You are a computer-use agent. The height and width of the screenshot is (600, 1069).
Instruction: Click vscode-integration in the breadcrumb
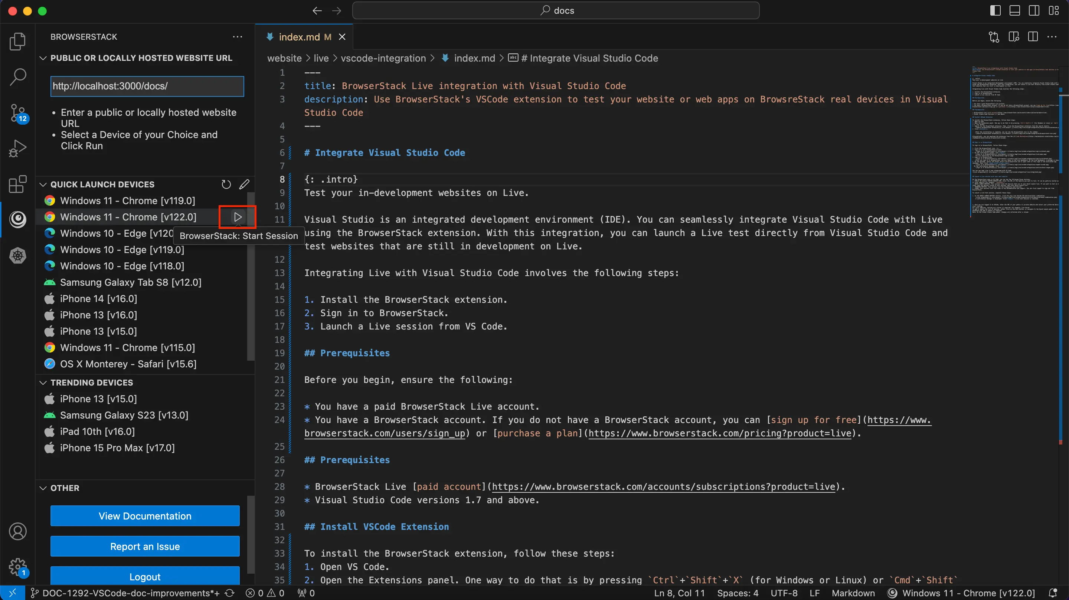pos(383,58)
